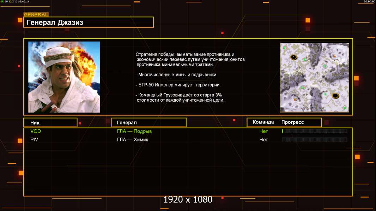Screen dimensions: 376x211
Task: Click the line "Командный Грузовик даёт со старта 3%"
Action: 178,95
